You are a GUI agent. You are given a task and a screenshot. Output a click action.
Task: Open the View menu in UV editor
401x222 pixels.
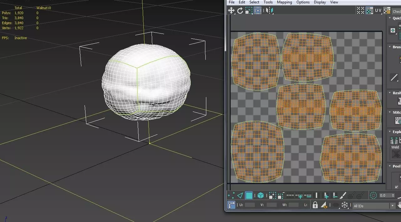(334, 2)
